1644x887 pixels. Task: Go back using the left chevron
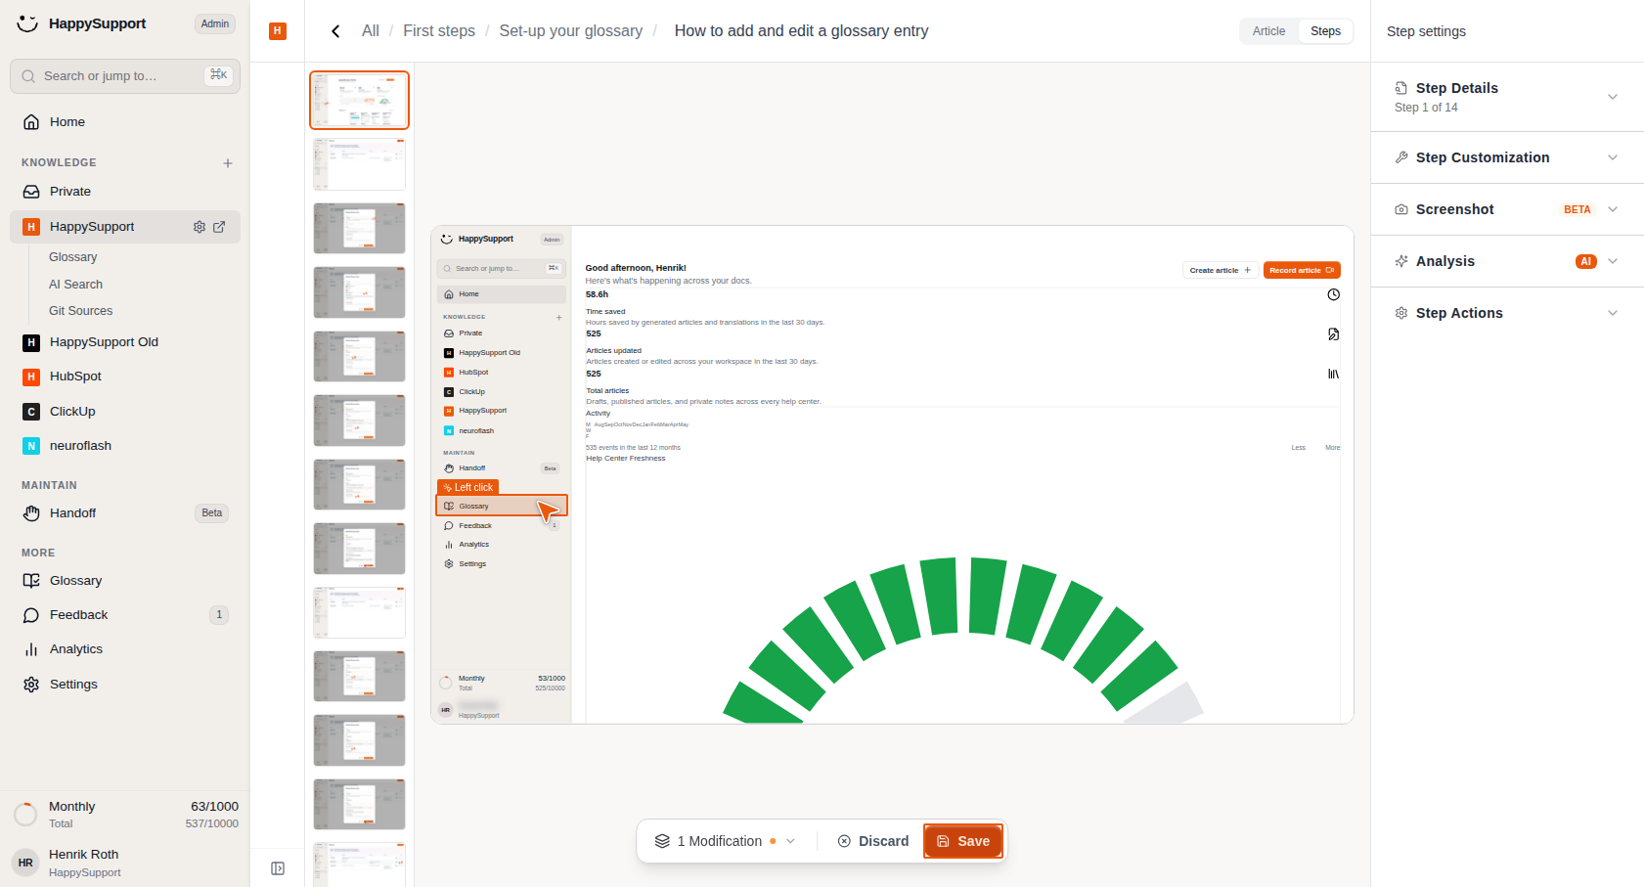click(x=335, y=31)
